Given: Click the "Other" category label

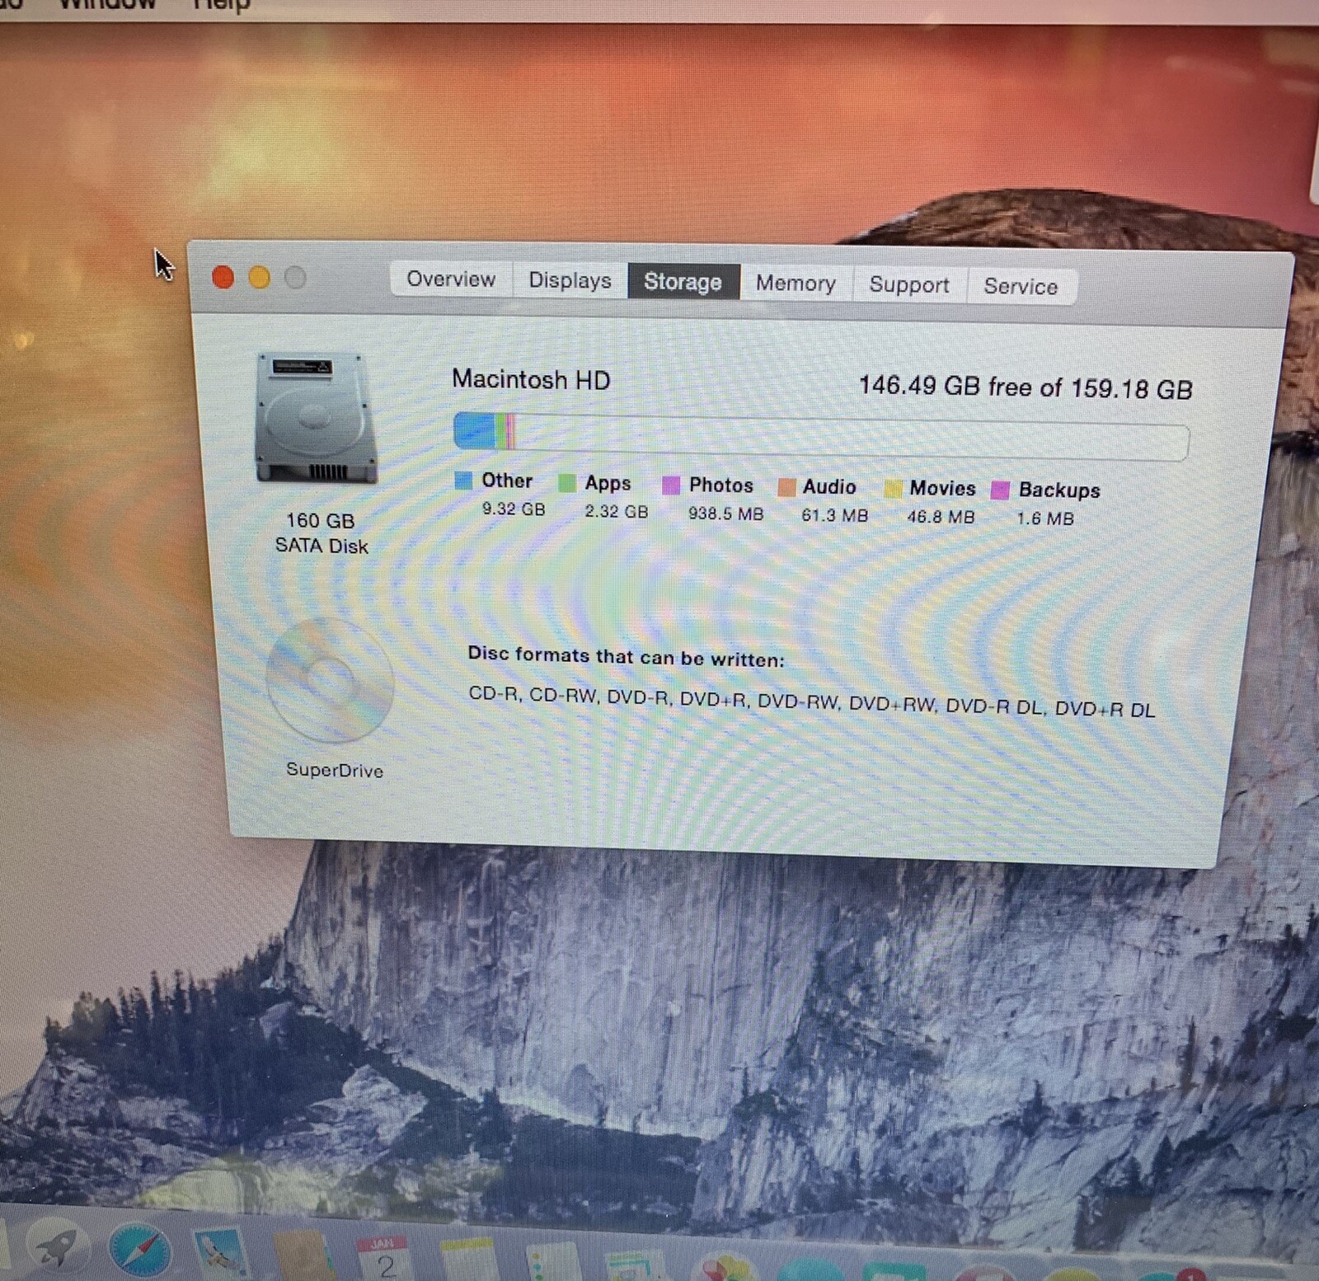Looking at the screenshot, I should coord(507,481).
